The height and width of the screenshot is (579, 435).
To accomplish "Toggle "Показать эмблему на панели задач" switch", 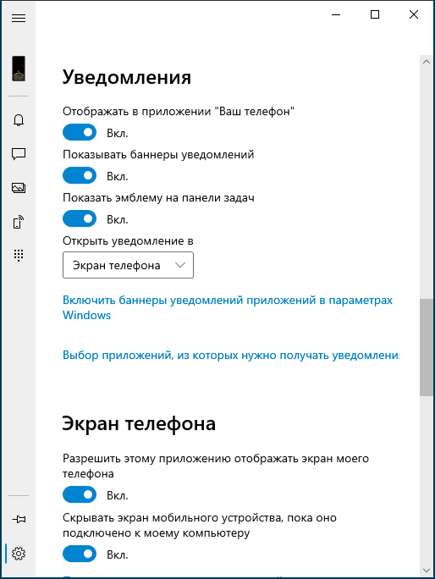I will 80,218.
